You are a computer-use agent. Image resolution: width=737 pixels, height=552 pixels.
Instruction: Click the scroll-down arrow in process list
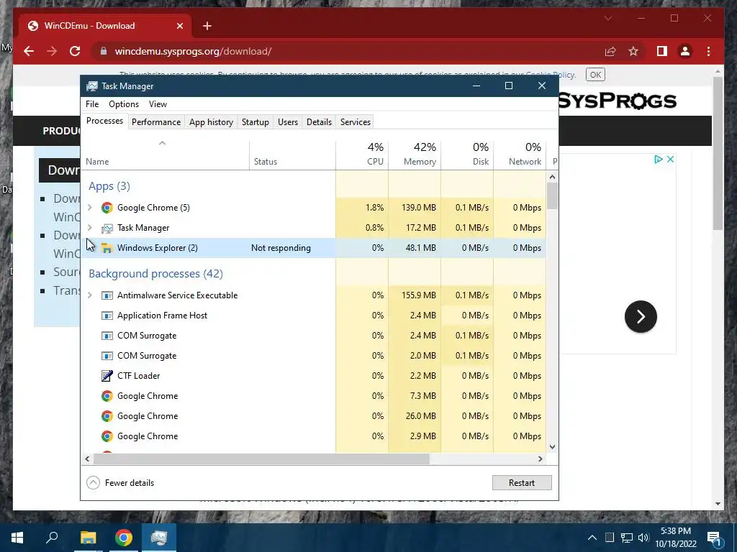552,447
